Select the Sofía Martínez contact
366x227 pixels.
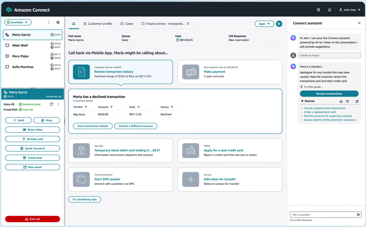point(33,67)
